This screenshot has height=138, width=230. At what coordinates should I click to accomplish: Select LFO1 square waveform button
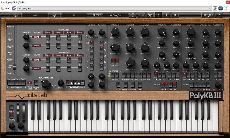click(x=91, y=49)
